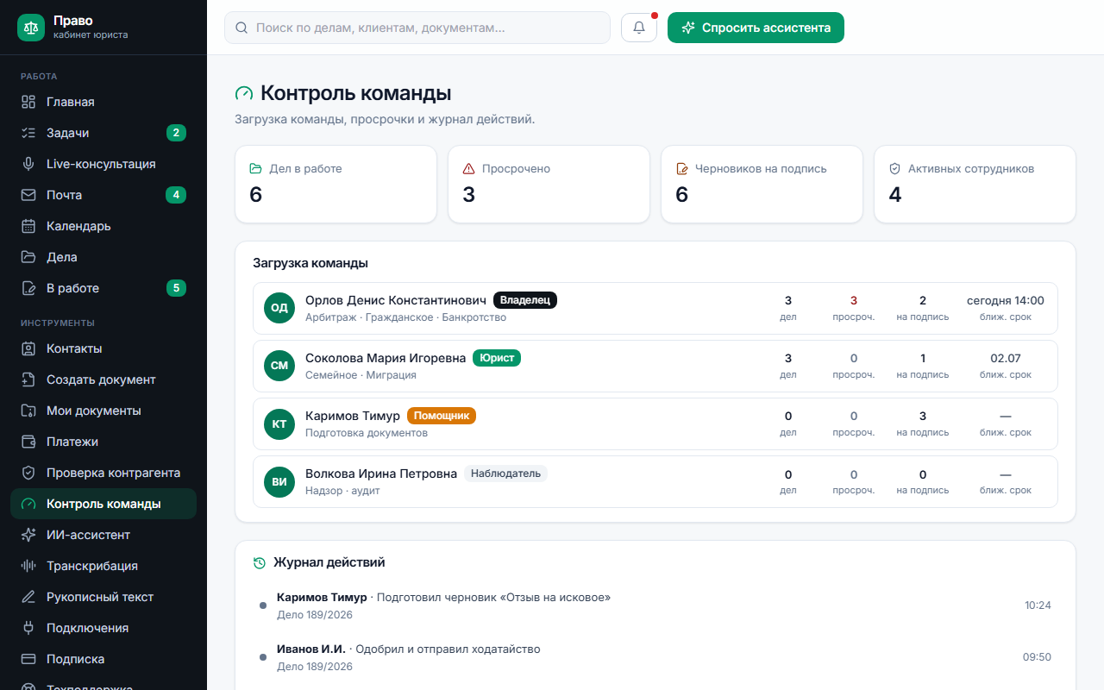Image resolution: width=1104 pixels, height=690 pixels.
Task: Click the Рукописный текст pen icon
Action: (28, 597)
